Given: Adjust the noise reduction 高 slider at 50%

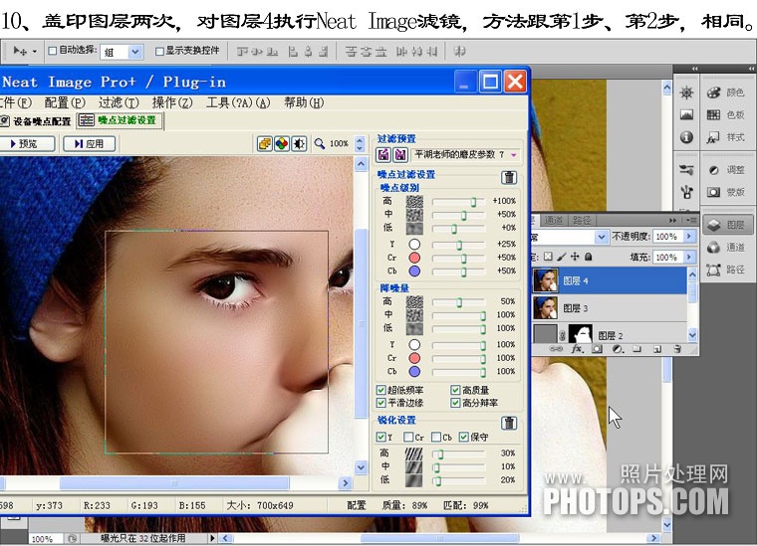Looking at the screenshot, I should pos(459,302).
